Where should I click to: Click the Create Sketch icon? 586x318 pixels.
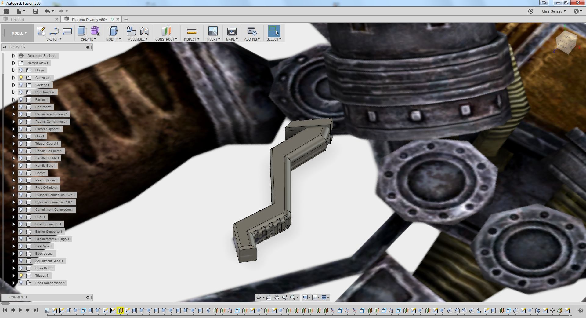pyautogui.click(x=41, y=31)
